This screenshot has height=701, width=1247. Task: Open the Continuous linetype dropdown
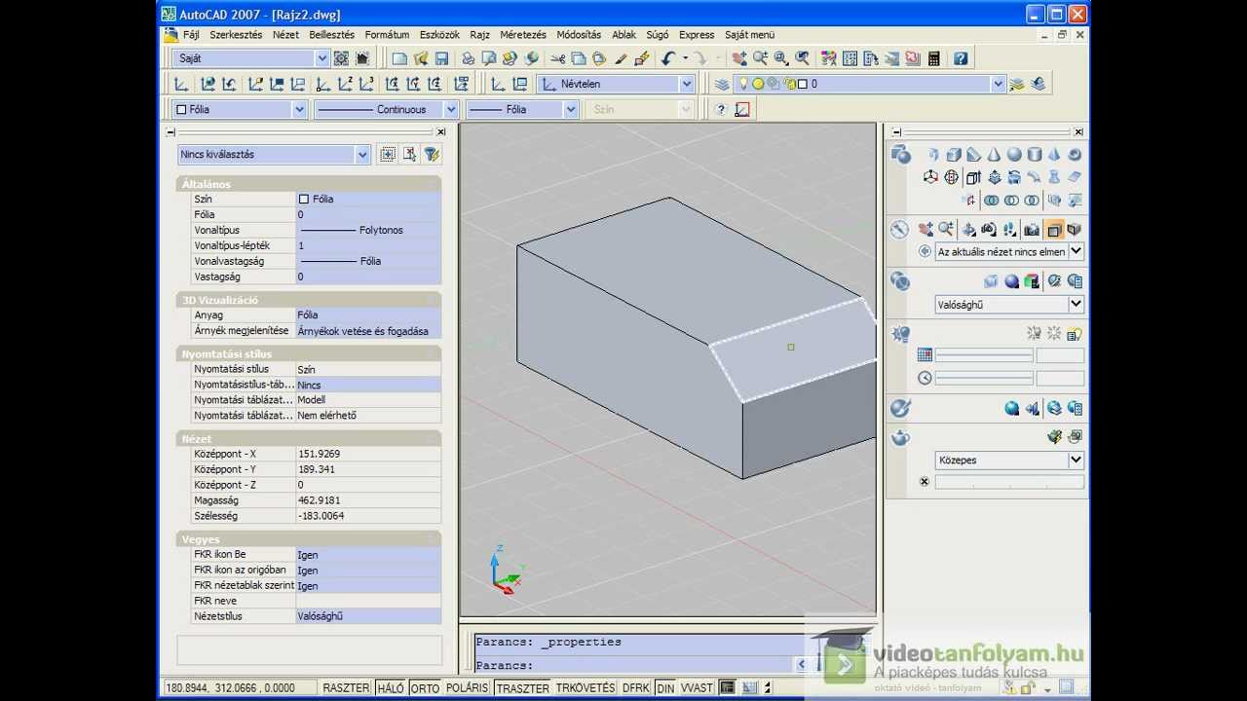tap(386, 109)
